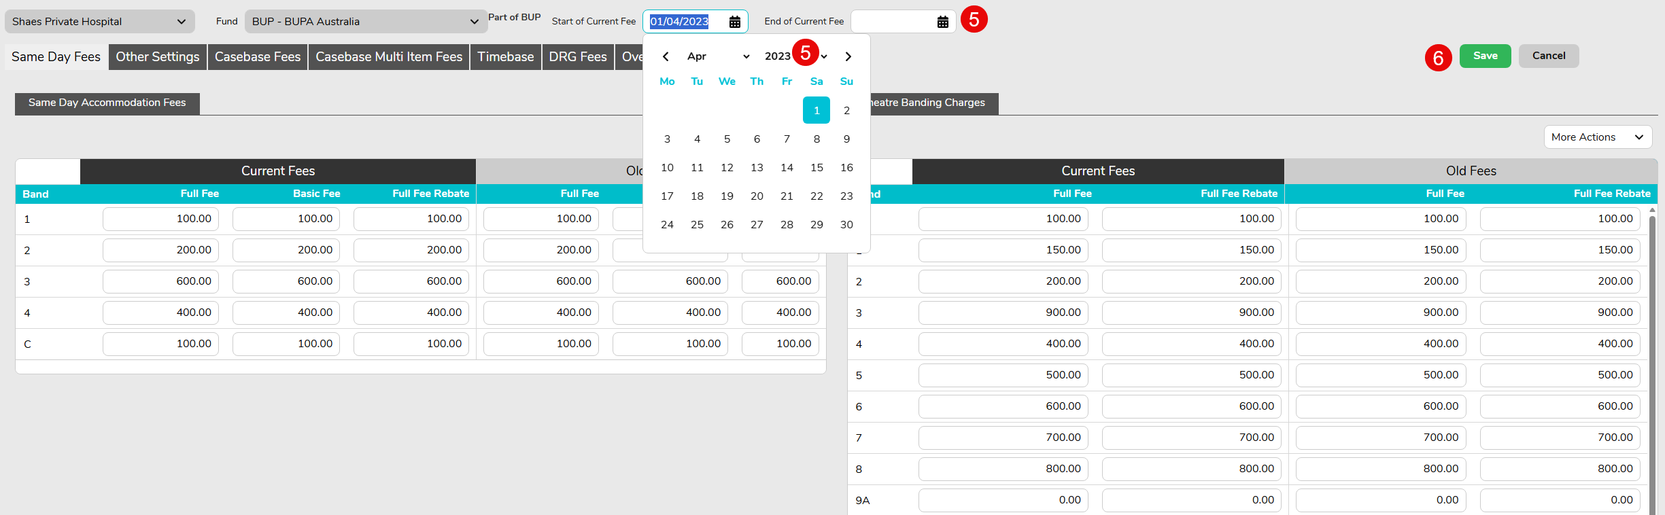This screenshot has width=1665, height=515.
Task: Open Start of Current Fee calendar icon
Action: pyautogui.click(x=734, y=22)
